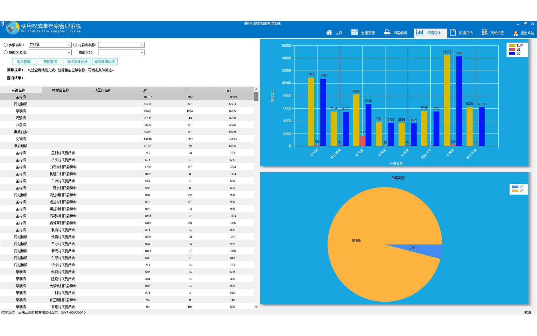
Task: Click the globe application logo
Action: point(13,28)
